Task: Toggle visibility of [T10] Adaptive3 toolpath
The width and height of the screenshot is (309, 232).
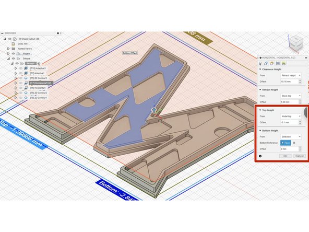Action: point(21,68)
